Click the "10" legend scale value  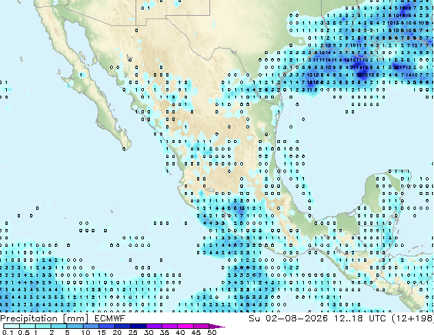click(86, 332)
